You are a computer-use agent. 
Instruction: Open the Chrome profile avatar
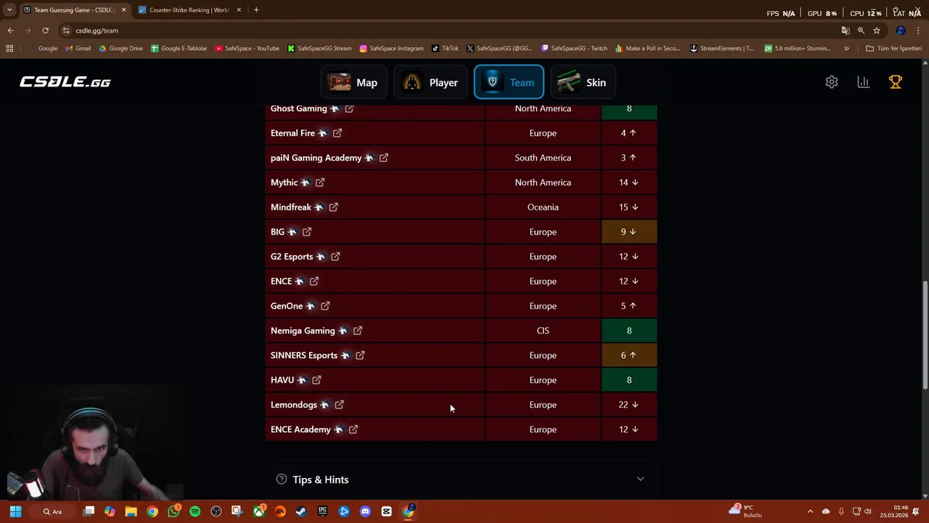coord(901,31)
